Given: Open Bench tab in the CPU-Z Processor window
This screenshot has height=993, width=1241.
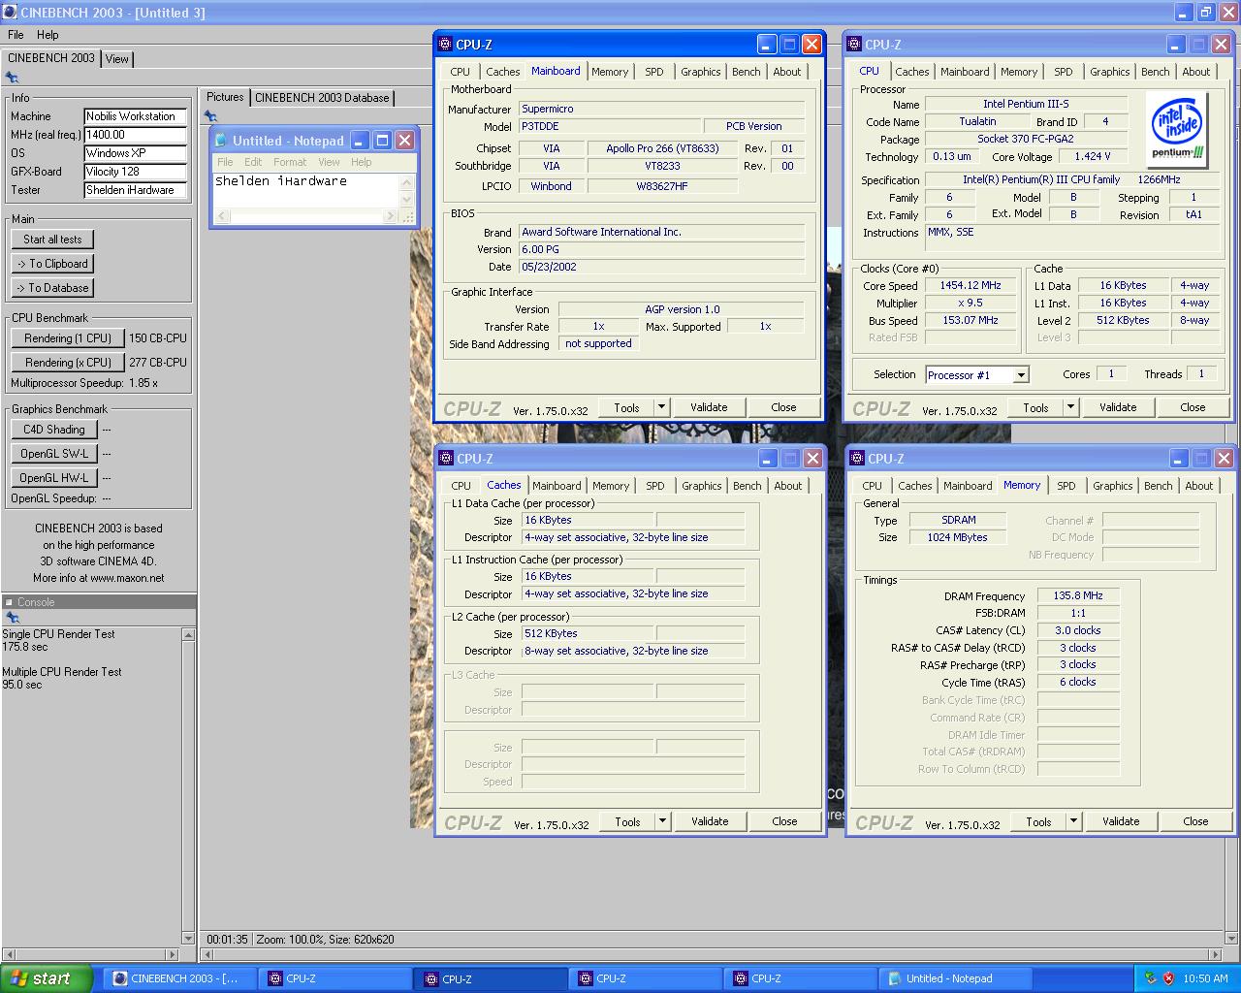Looking at the screenshot, I should coord(1155,72).
